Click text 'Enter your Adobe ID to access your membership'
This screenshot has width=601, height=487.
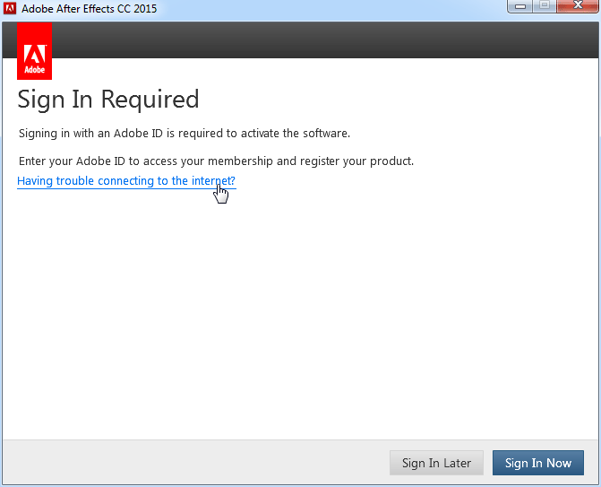(146, 161)
